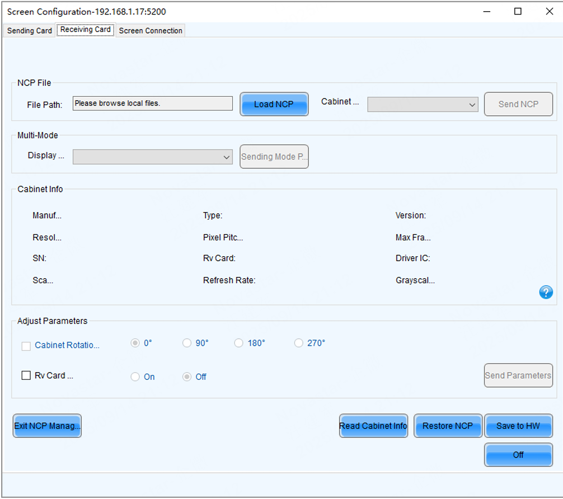The height and width of the screenshot is (499, 563).
Task: Open the Screen Connection tab
Action: pyautogui.click(x=151, y=31)
